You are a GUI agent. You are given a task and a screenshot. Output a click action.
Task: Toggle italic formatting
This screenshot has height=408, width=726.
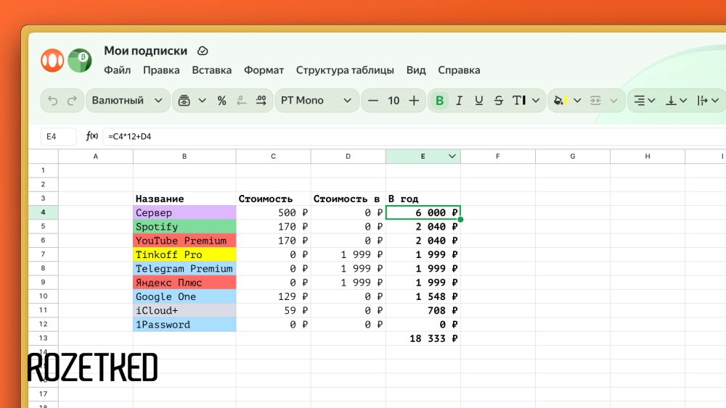[x=459, y=101]
